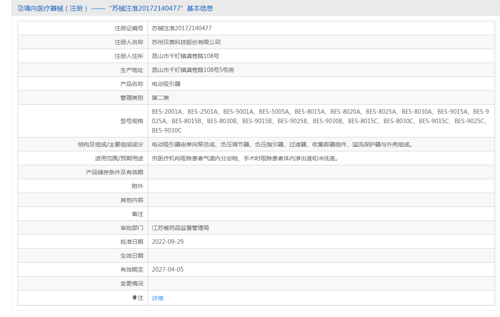The width and height of the screenshot is (500, 317).
Task: Click the 备注 label
Action: pos(137,214)
